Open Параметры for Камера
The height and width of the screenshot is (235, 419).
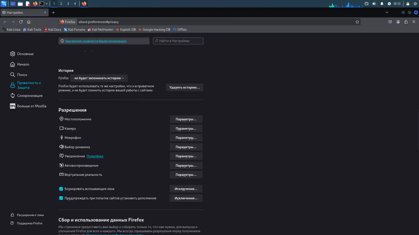point(186,128)
